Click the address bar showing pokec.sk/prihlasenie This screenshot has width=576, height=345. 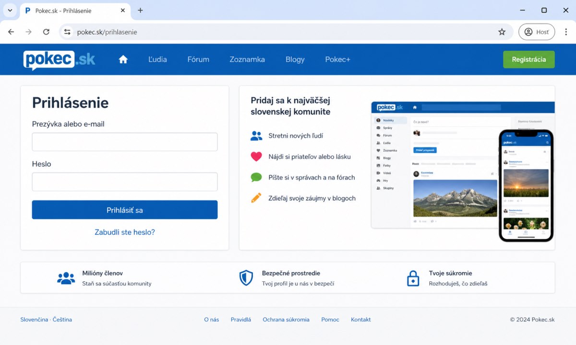pos(286,32)
